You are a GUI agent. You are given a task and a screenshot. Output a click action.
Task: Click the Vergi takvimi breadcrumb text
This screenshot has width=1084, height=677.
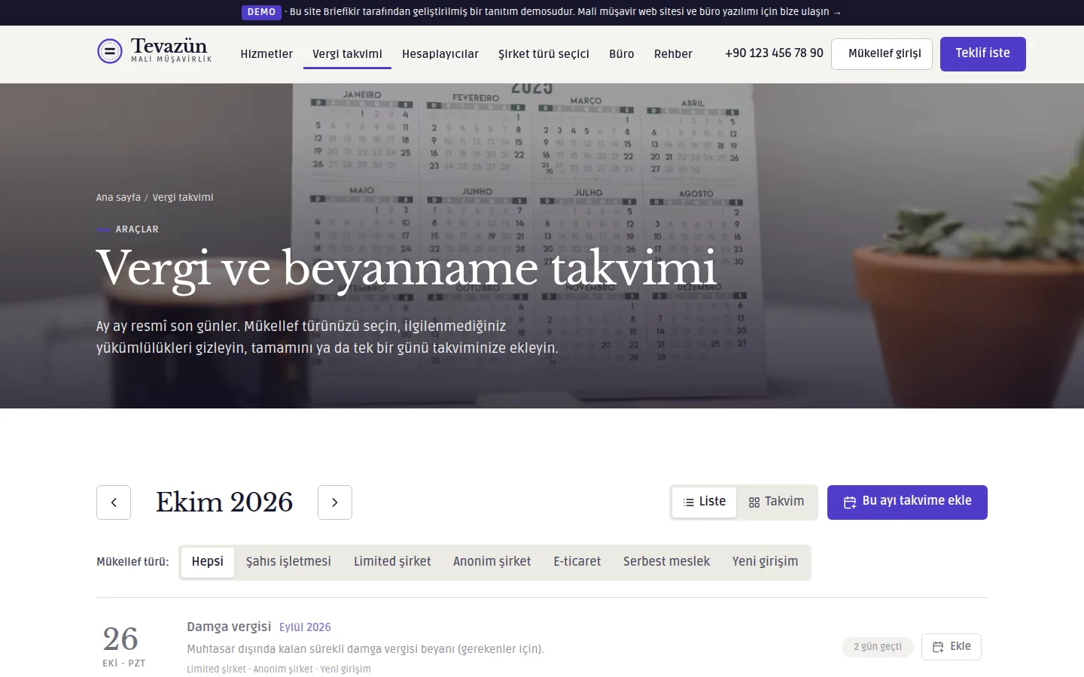pos(183,198)
